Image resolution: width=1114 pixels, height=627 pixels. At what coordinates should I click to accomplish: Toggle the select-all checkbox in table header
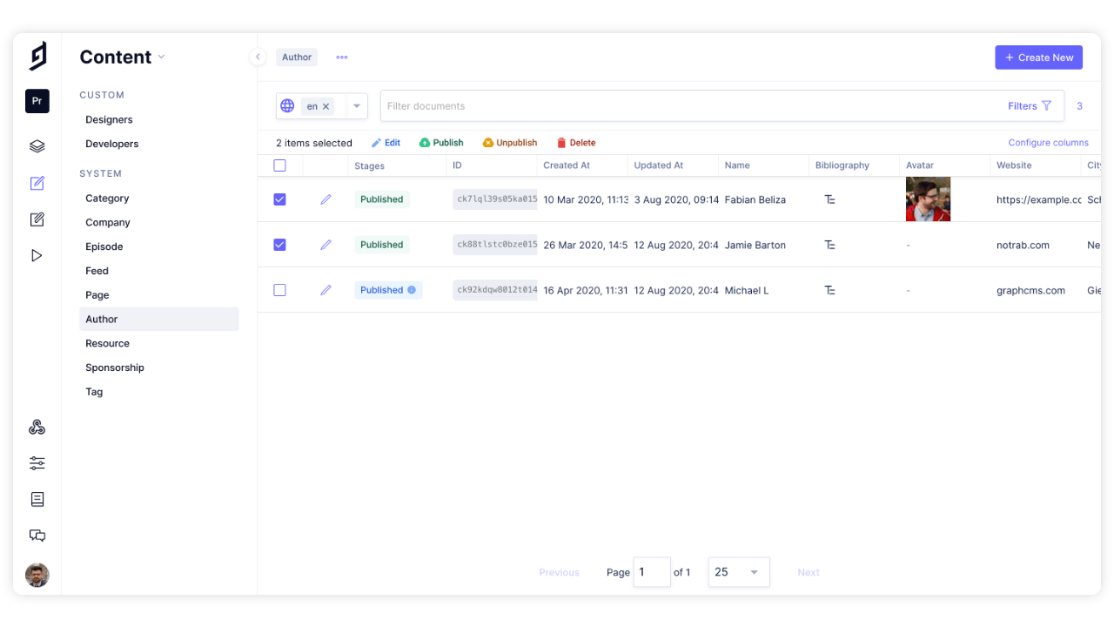click(279, 165)
